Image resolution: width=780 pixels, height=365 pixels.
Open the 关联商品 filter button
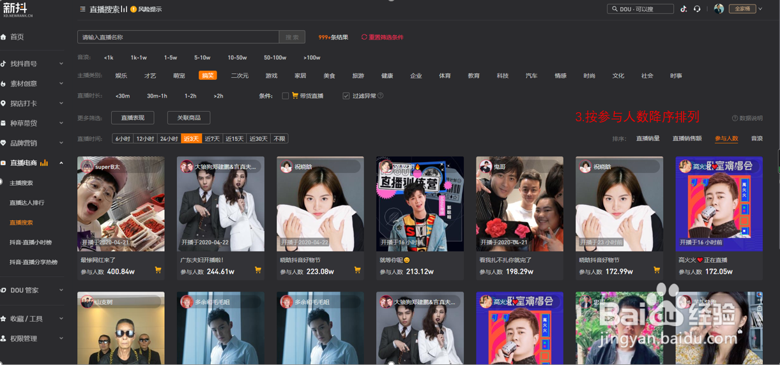(188, 118)
